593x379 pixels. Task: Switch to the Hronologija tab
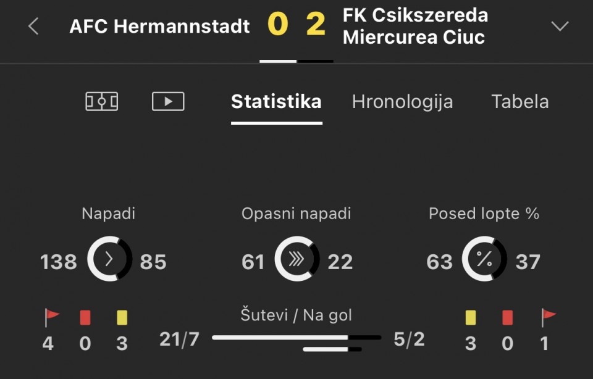click(402, 102)
